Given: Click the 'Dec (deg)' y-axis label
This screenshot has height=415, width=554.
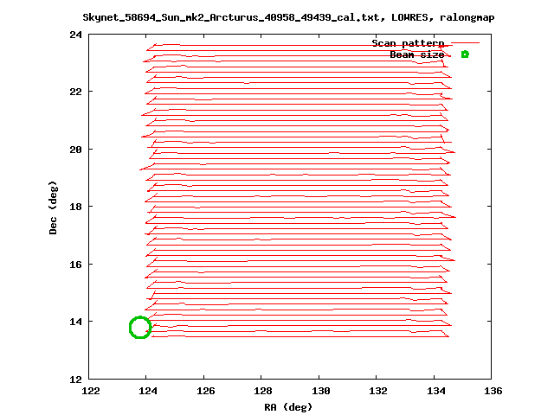Looking at the screenshot, I should coord(53,207).
